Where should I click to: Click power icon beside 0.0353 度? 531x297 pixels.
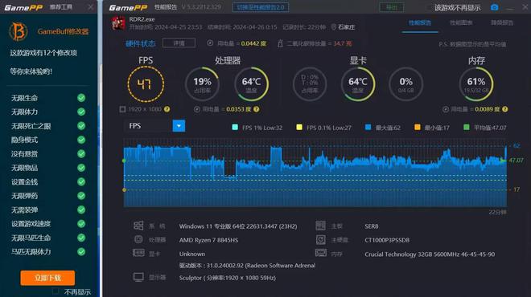[x=197, y=109]
